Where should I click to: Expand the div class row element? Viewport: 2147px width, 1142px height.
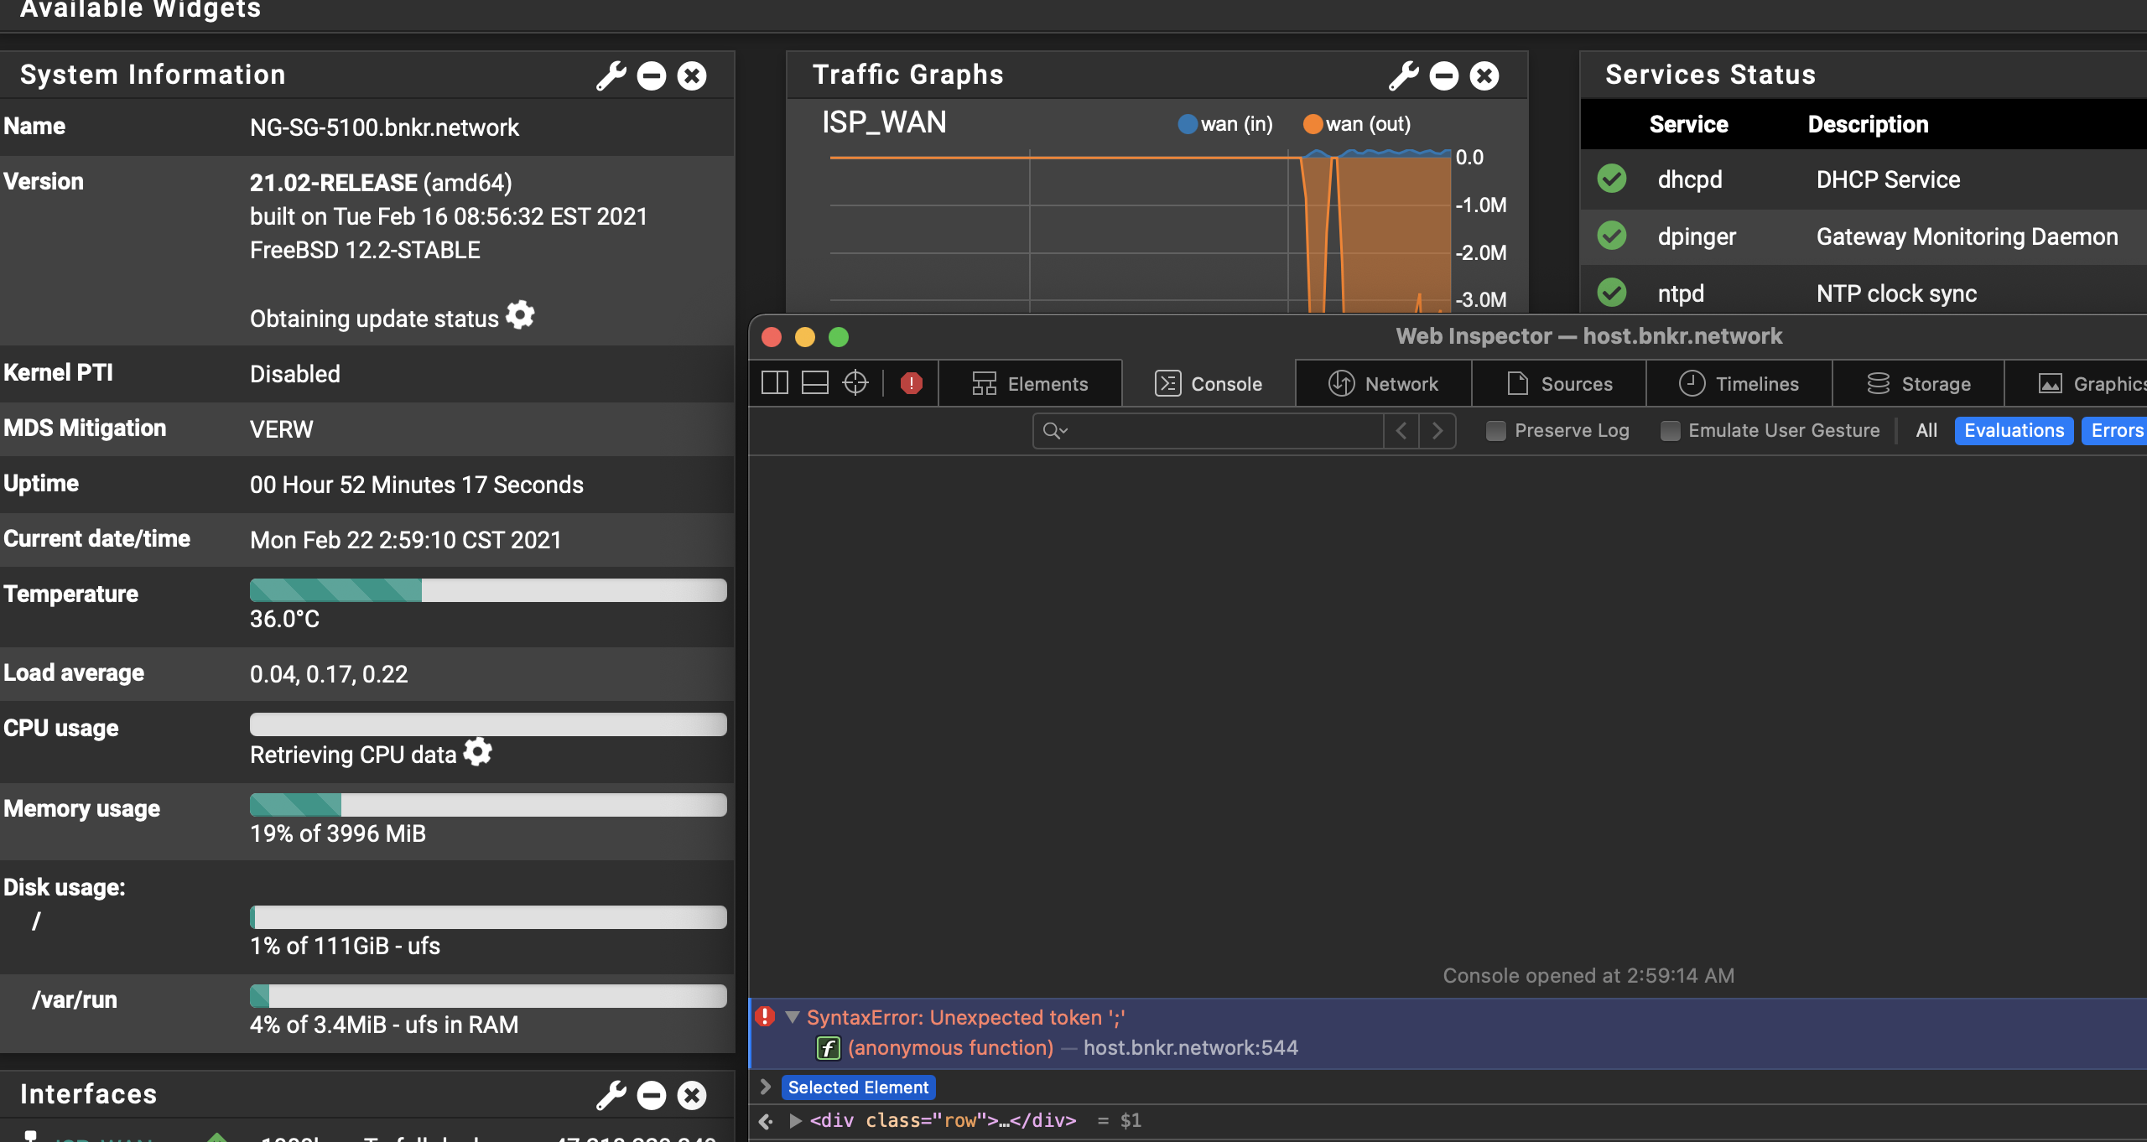tap(795, 1121)
